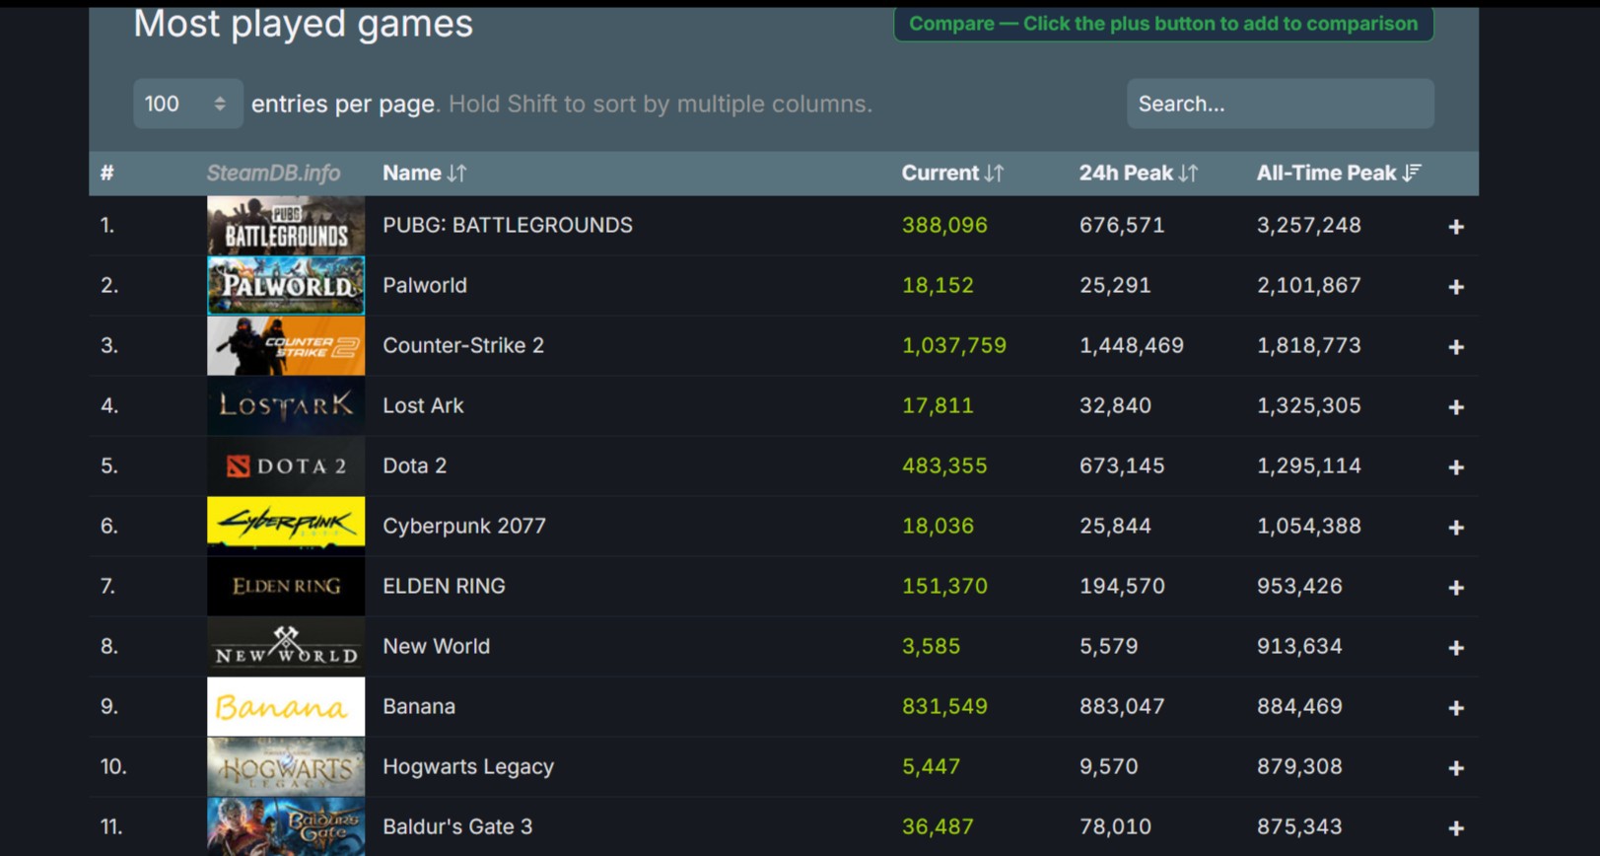
Task: Open PUBG Battlegrounds game thumbnail
Action: tap(286, 226)
